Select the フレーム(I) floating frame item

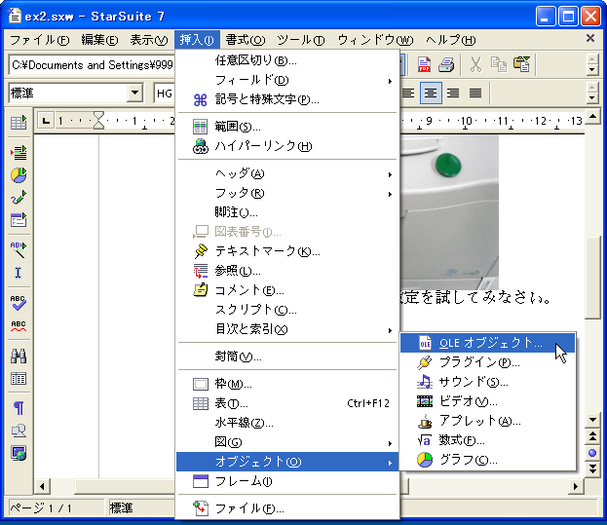287,481
